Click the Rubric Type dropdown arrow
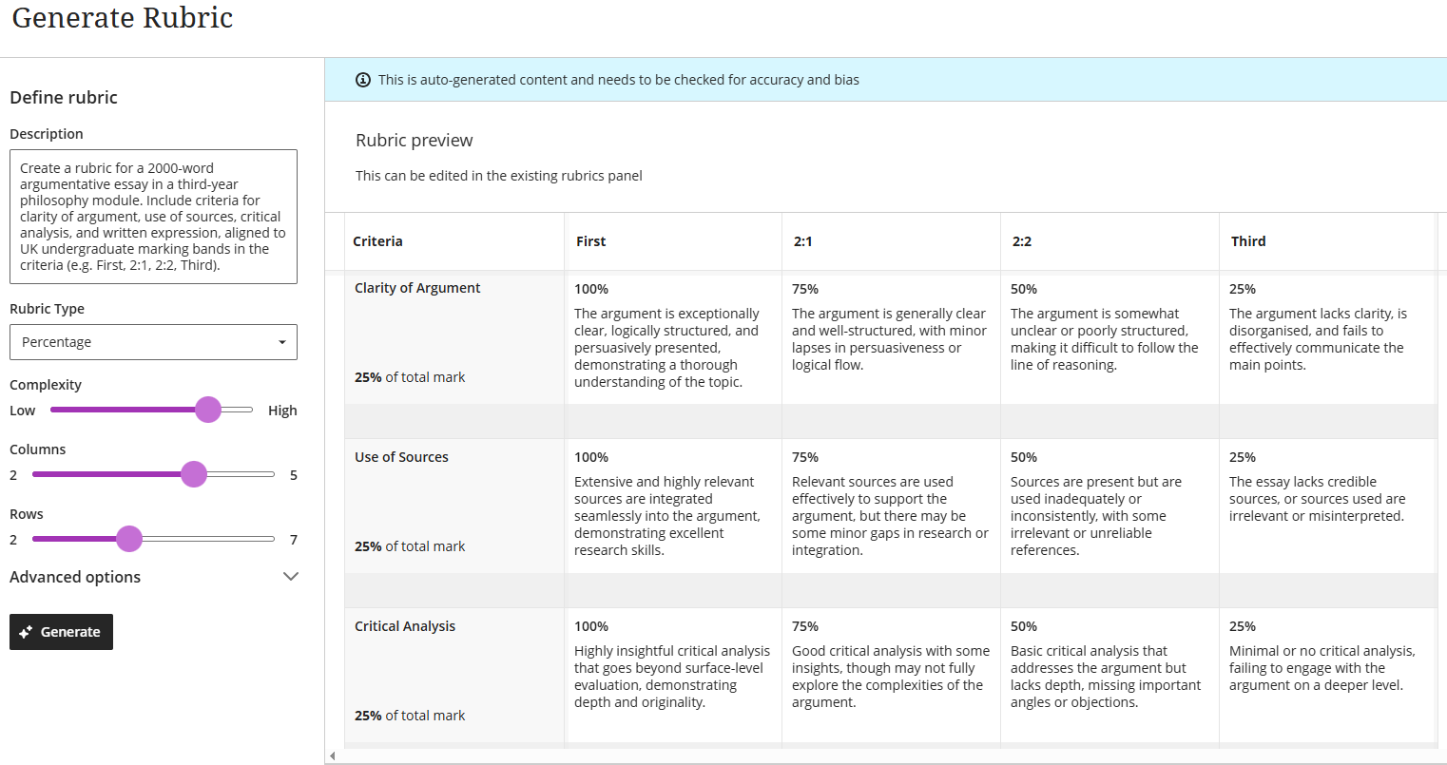 (282, 342)
